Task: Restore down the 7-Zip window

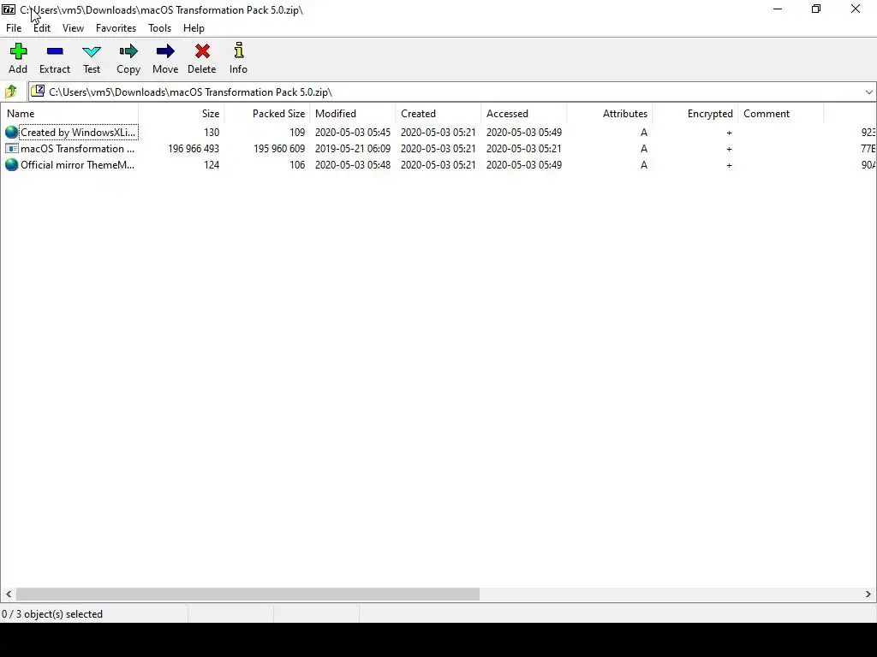Action: [816, 9]
